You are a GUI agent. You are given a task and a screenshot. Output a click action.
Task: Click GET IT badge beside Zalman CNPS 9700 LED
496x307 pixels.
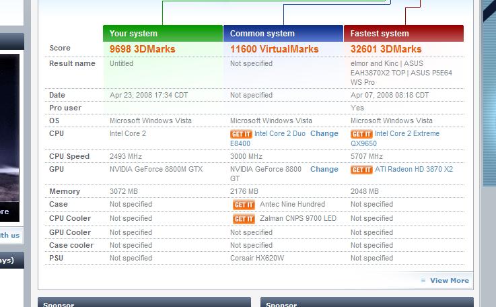click(244, 219)
